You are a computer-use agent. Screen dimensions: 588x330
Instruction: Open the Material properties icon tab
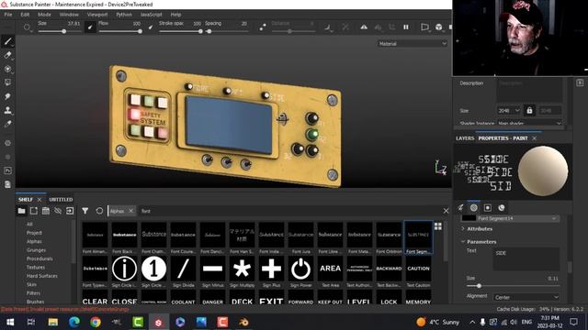tap(502, 208)
